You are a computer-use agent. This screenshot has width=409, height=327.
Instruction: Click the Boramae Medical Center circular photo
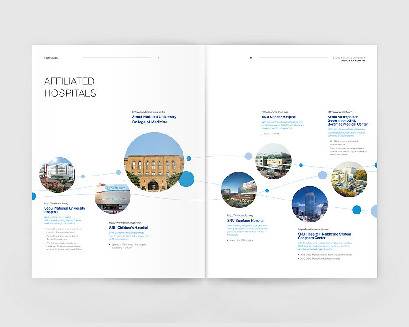coord(349,179)
